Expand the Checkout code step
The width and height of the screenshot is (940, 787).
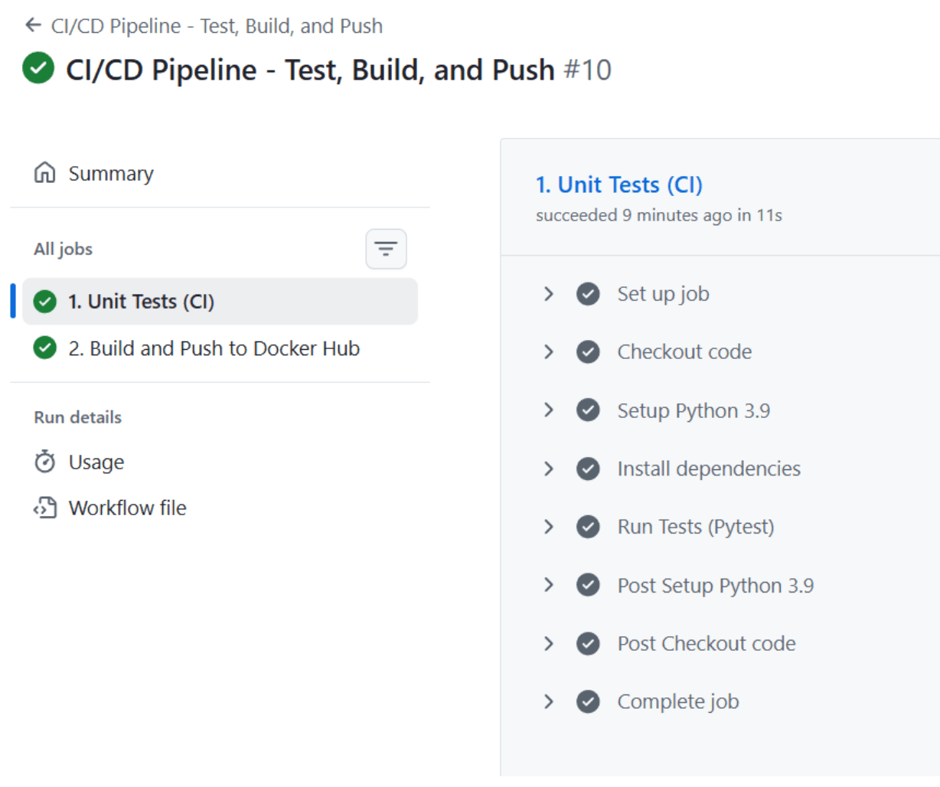pos(549,352)
